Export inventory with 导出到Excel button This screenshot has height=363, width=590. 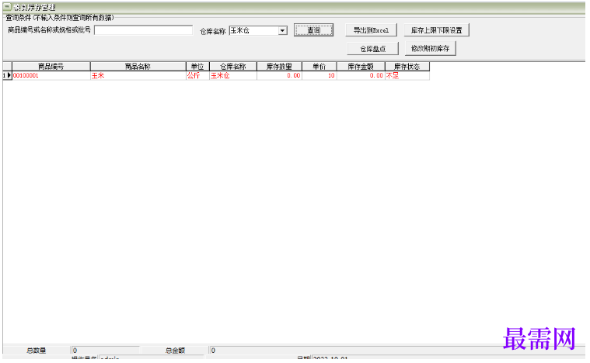[371, 30]
